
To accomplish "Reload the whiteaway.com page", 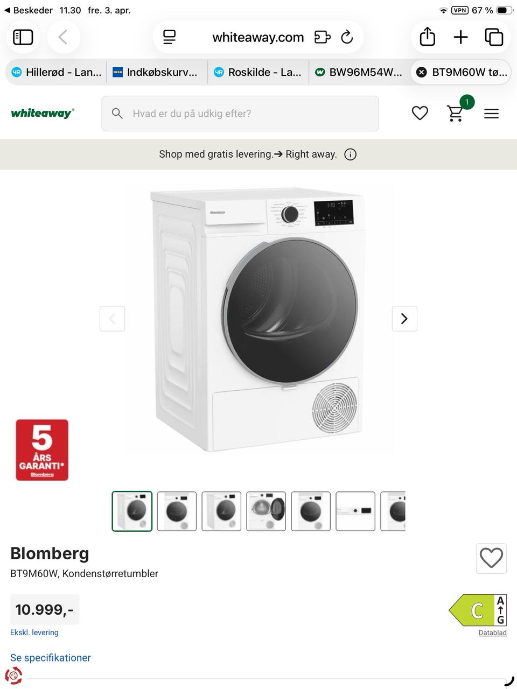I will (347, 37).
